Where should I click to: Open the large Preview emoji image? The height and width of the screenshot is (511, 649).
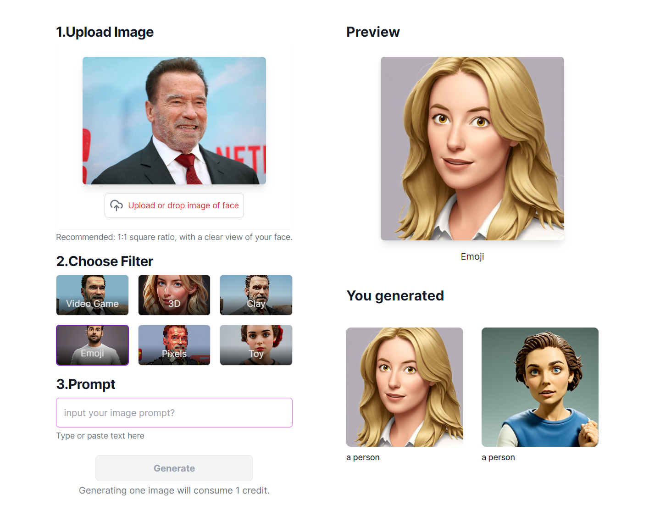[x=472, y=149]
